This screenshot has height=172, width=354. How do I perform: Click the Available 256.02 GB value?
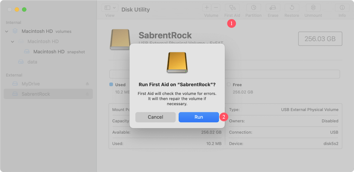(211, 133)
